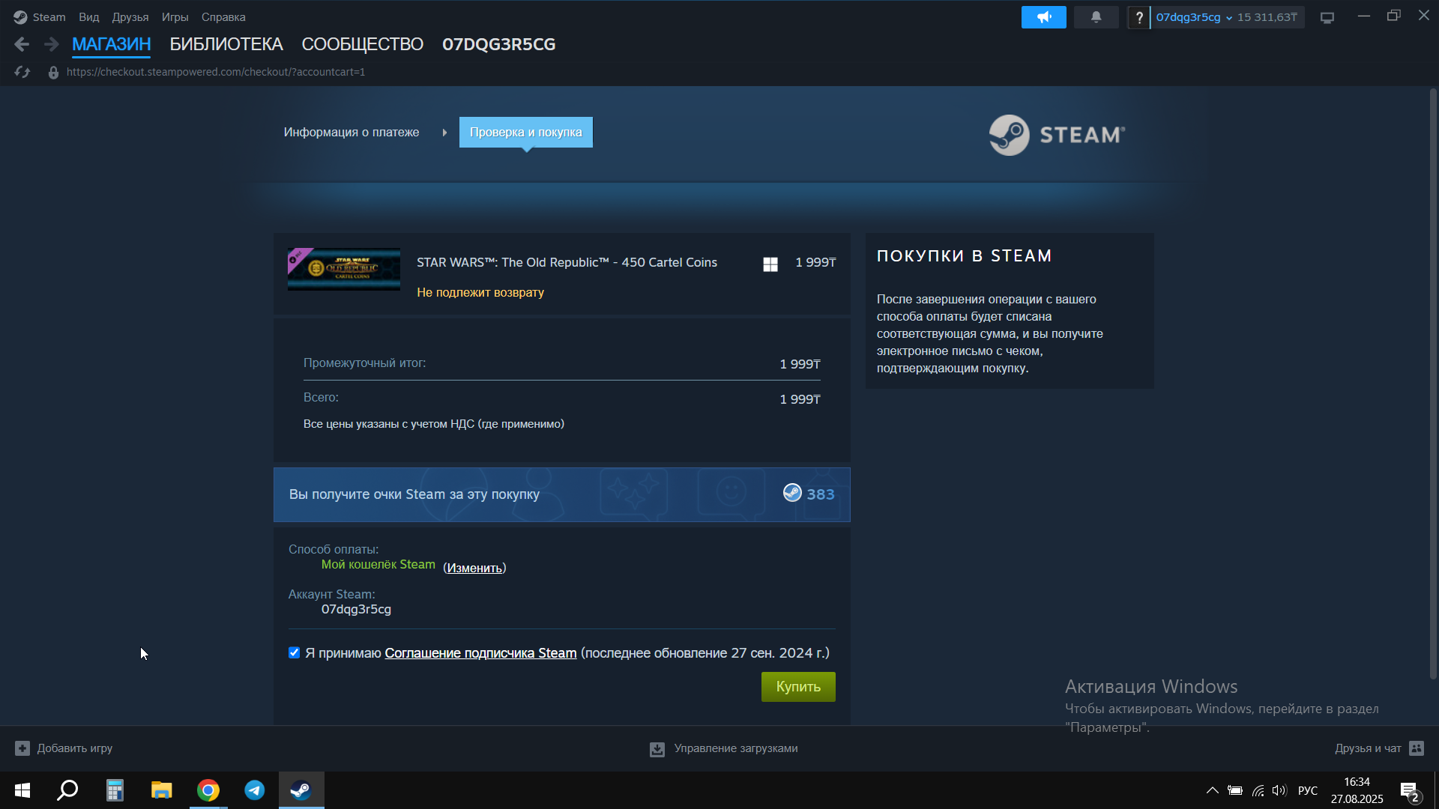Open File Explorer from the taskbar
The image size is (1439, 809).
(161, 790)
